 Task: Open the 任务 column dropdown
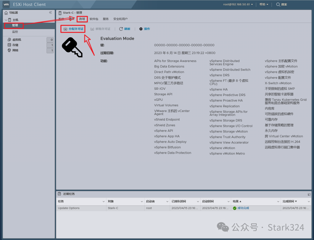click(104, 202)
